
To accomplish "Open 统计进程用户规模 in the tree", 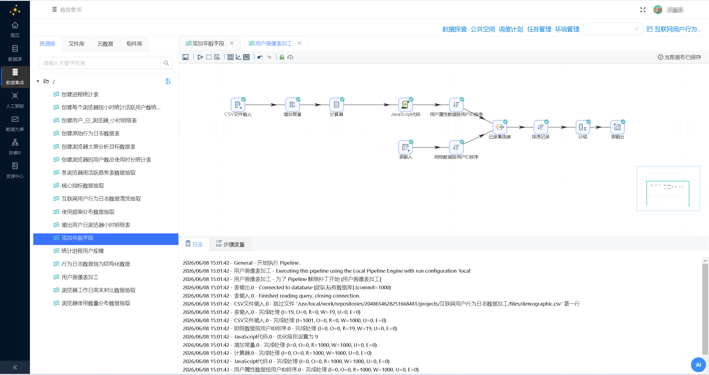I will click(x=83, y=251).
